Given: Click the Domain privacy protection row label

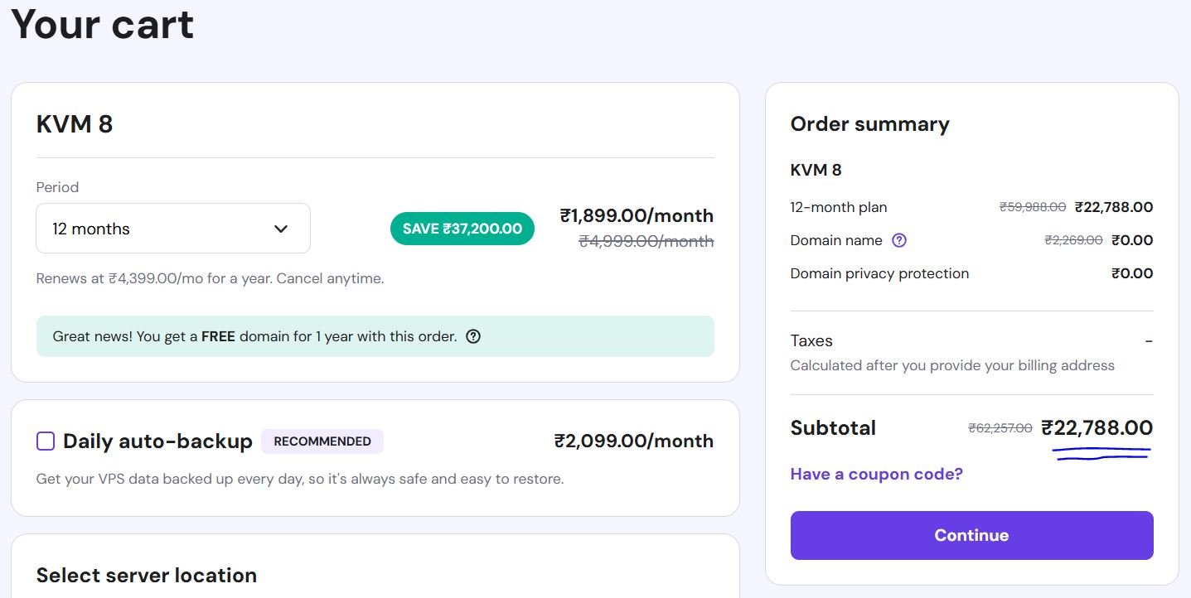Looking at the screenshot, I should tap(879, 273).
